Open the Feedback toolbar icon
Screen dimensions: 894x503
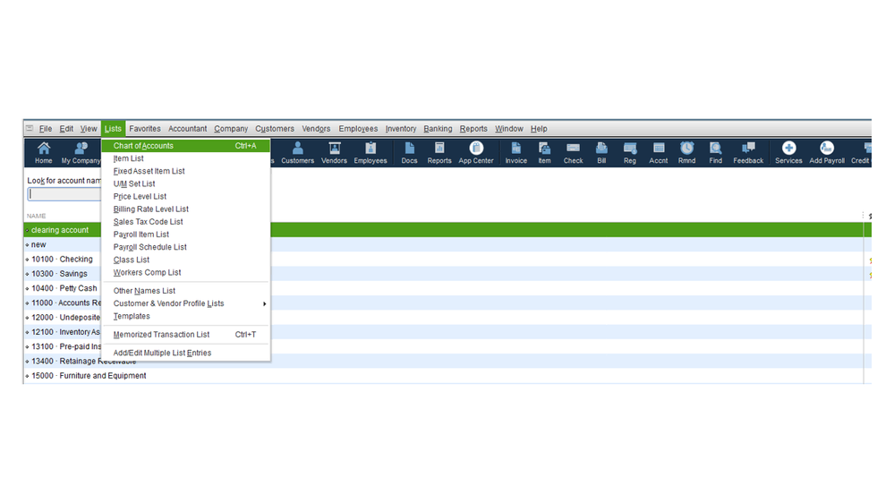click(x=748, y=153)
